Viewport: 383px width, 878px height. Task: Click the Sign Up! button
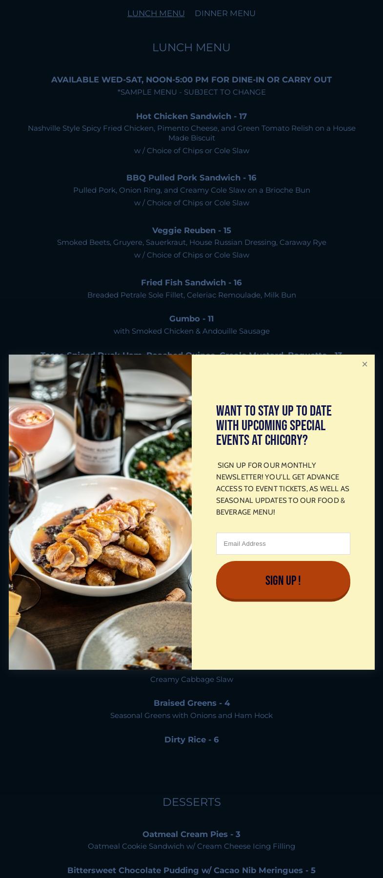[x=283, y=580]
